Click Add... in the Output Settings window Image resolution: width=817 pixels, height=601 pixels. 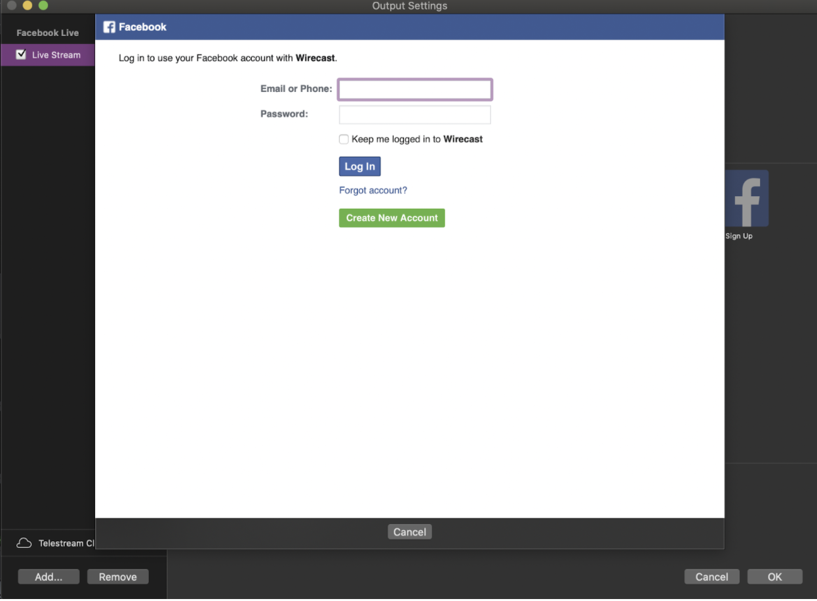tap(49, 577)
